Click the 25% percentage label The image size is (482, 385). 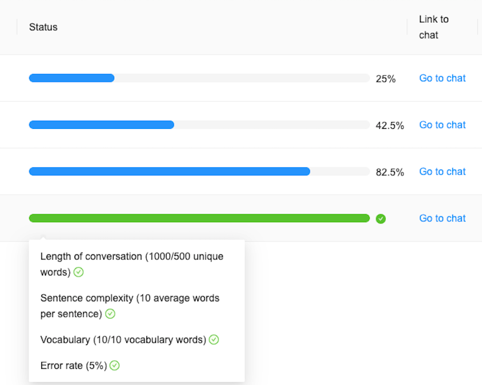click(x=386, y=78)
